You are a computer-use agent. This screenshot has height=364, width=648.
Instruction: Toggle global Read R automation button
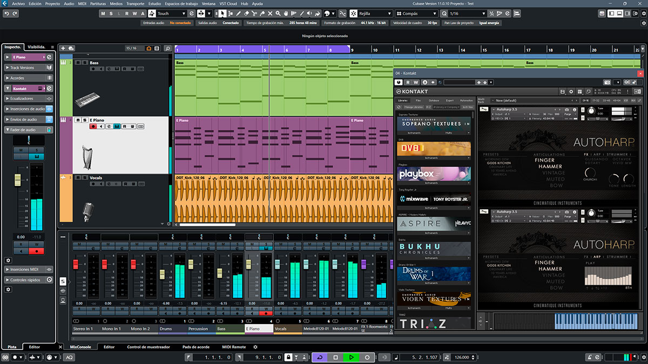pos(127,13)
